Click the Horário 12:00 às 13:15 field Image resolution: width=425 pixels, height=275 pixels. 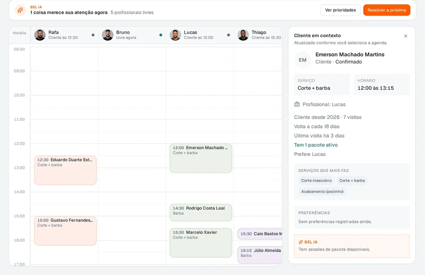382,85
